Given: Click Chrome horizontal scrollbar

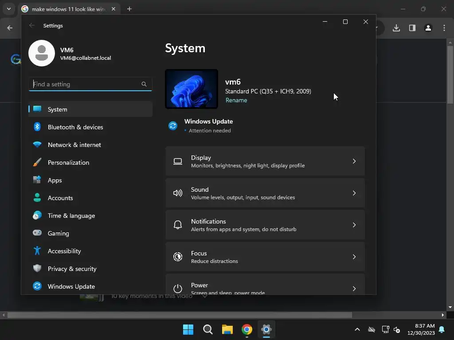Looking at the screenshot, I should pos(180,315).
